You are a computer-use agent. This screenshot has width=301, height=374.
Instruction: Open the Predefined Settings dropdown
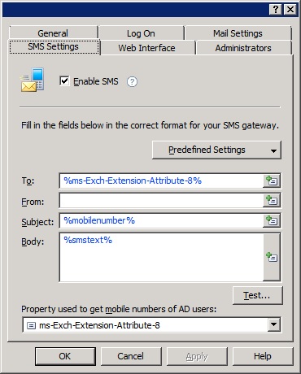coord(216,150)
